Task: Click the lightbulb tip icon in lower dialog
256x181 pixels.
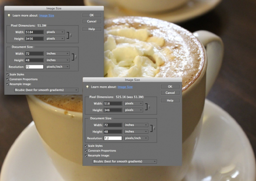Action: pyautogui.click(x=88, y=87)
